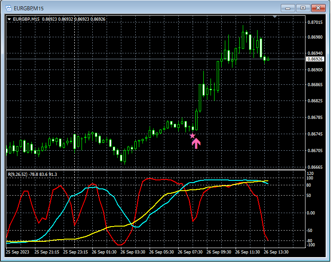The image size is (331, 262).
Task: Minimize the EURGBP,M15 chart window
Action: click(288, 8)
